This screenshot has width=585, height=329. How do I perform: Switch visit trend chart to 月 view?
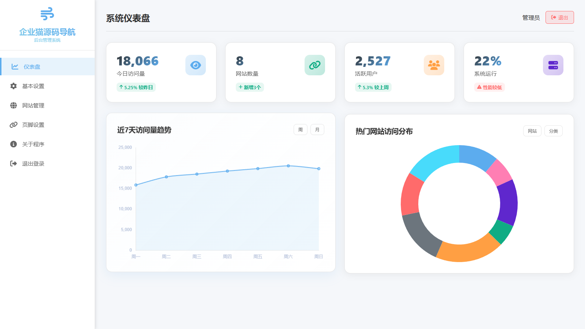click(x=317, y=130)
